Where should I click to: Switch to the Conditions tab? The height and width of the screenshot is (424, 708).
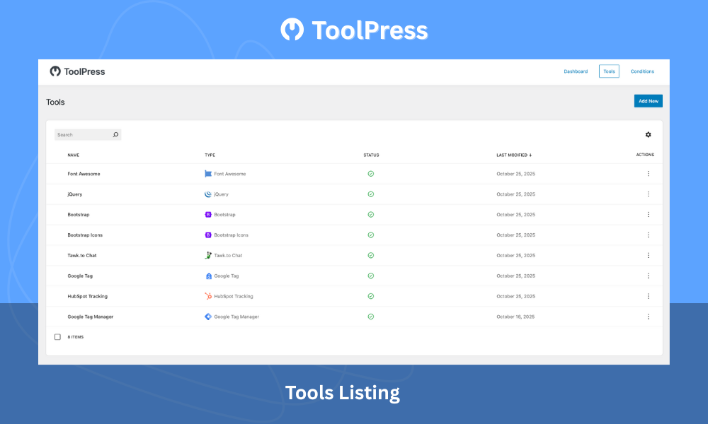[x=642, y=71]
